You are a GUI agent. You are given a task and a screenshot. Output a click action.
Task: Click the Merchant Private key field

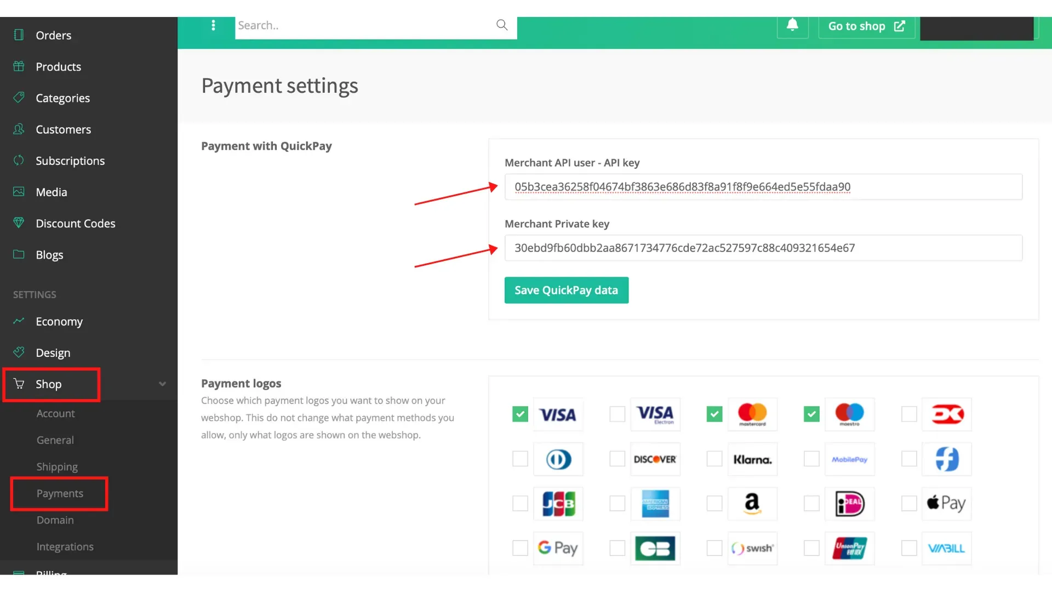(x=763, y=248)
